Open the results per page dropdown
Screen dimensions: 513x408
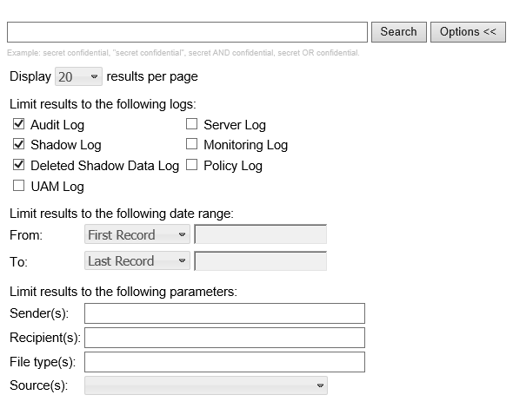coord(78,76)
